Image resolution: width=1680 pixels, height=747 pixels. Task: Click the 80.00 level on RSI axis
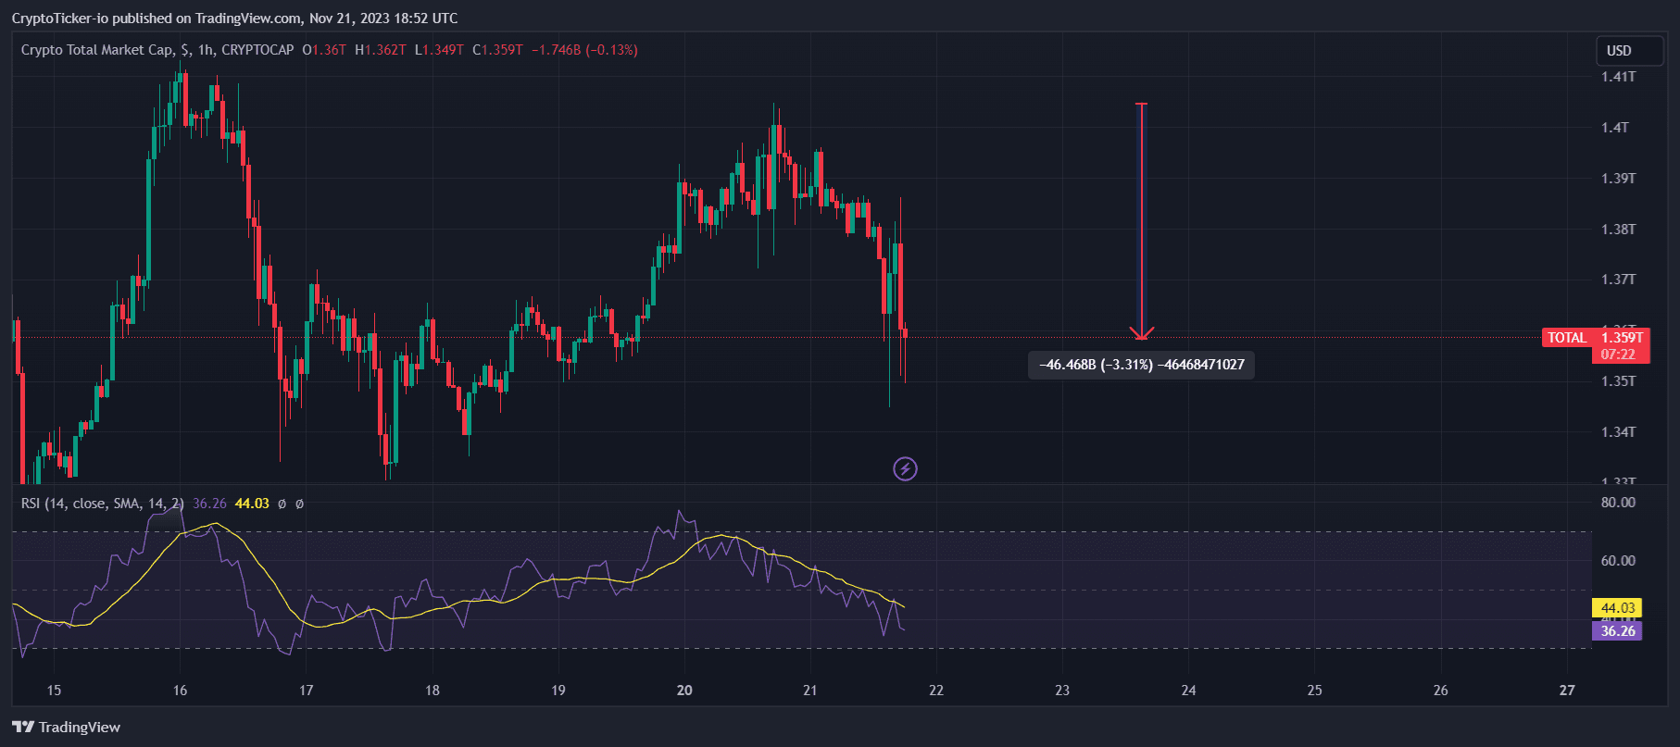[1618, 503]
